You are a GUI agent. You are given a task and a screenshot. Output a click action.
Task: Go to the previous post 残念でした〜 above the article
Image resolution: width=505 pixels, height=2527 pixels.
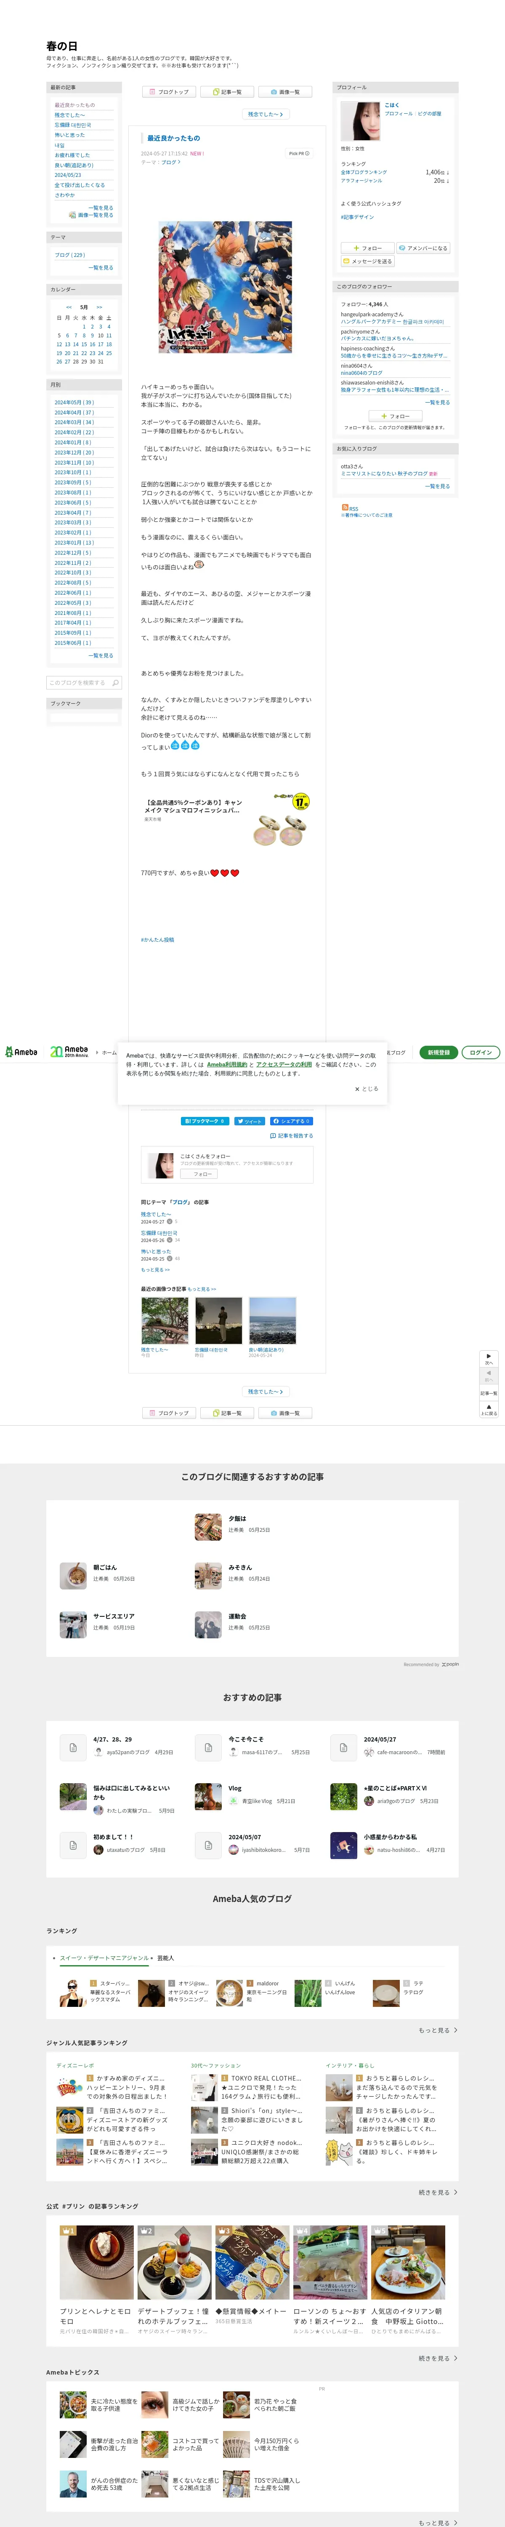pos(265,115)
